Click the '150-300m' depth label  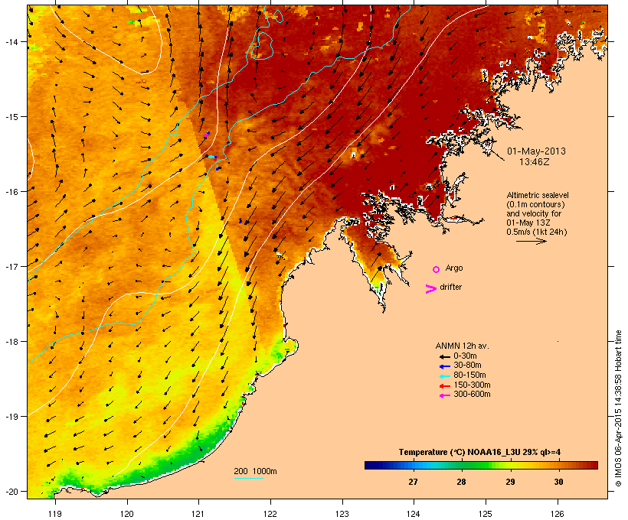coord(472,385)
